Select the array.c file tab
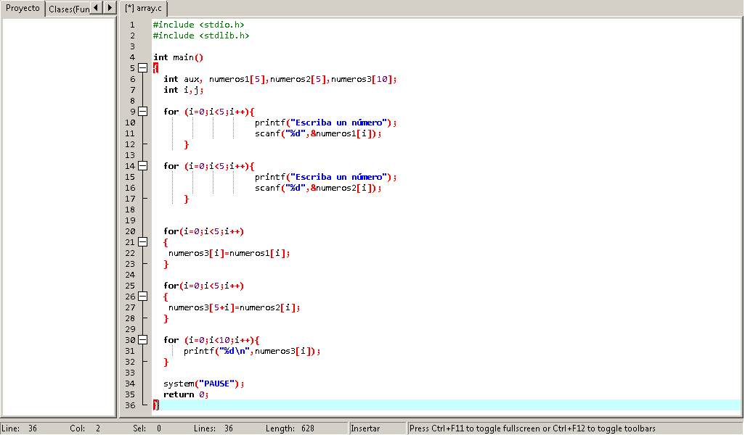This screenshot has height=435, width=745. click(x=144, y=9)
